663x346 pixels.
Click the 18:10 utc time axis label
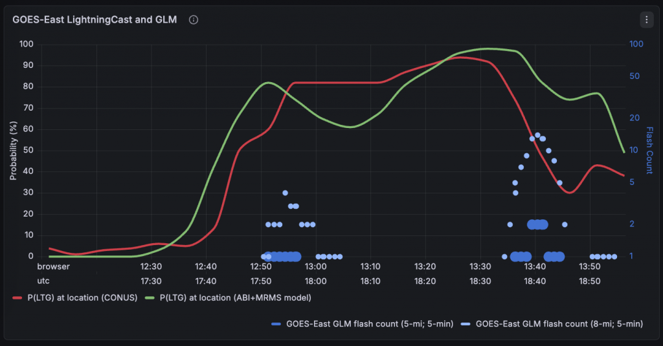(x=370, y=281)
